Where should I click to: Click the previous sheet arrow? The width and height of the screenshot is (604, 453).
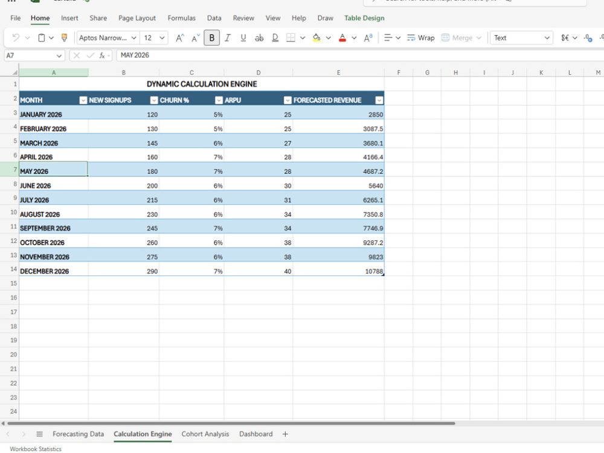pyautogui.click(x=8, y=434)
